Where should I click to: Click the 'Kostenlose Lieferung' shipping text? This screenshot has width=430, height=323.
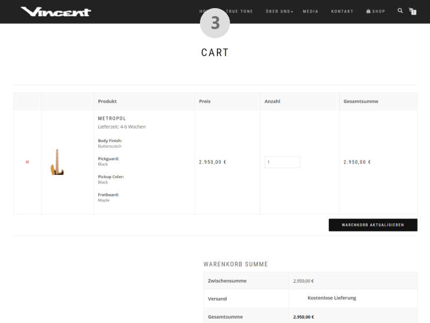332,298
